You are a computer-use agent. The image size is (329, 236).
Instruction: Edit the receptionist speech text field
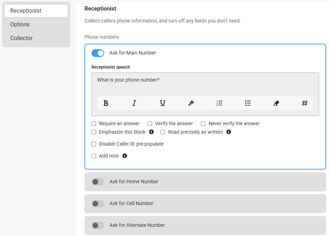click(x=205, y=84)
